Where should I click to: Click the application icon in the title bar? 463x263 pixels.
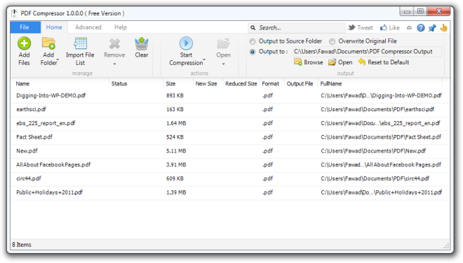click(x=15, y=13)
